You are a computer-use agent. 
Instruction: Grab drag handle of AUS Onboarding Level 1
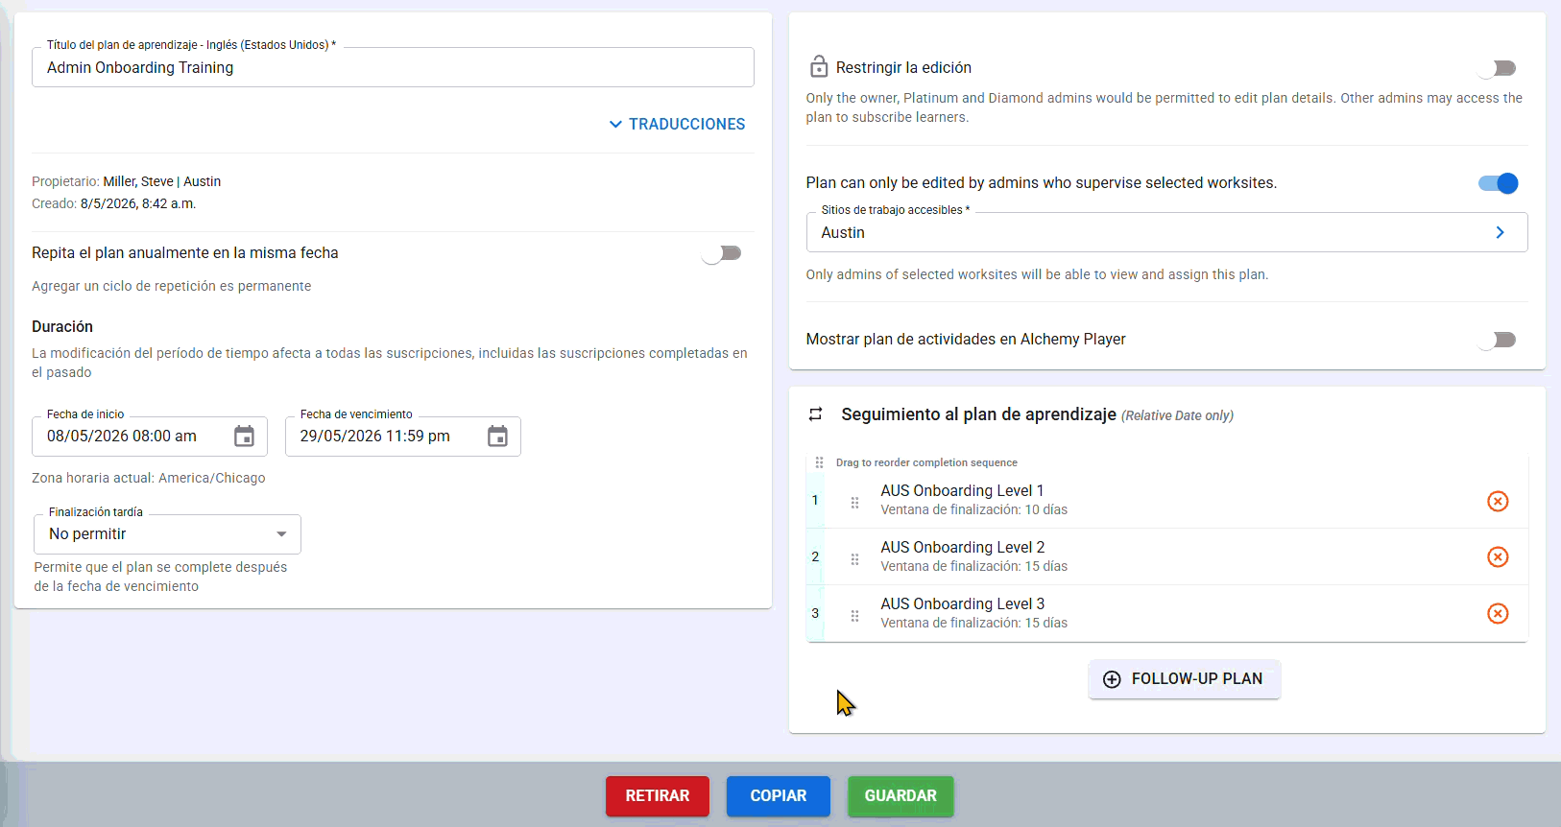pos(854,502)
